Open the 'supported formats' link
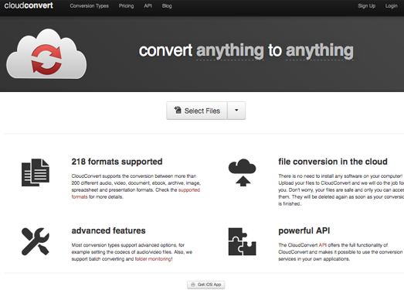The width and height of the screenshot is (404, 290). (189, 190)
